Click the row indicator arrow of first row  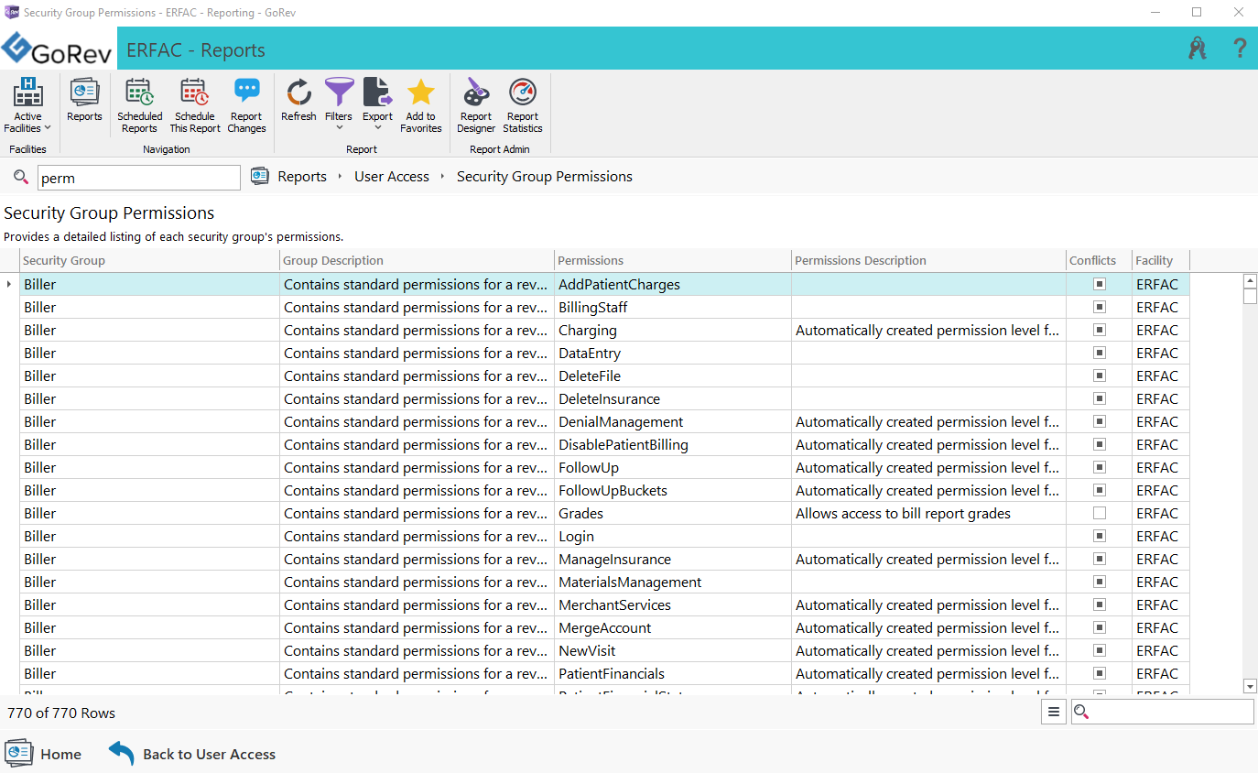(9, 284)
